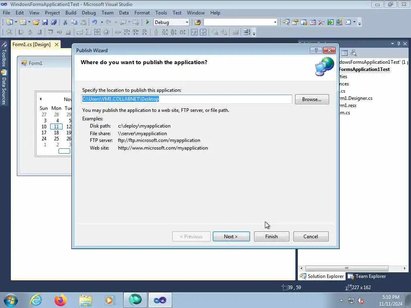Image resolution: width=411 pixels, height=308 pixels.
Task: Open the empty Find combo box dropdown
Action: (275, 22)
